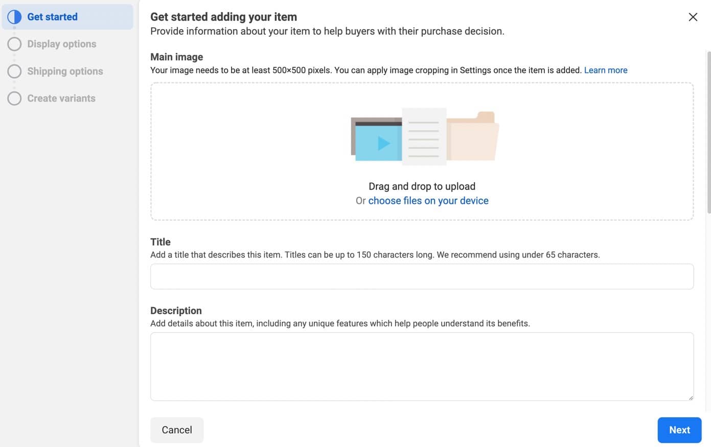Click the Display options step circle

point(14,44)
